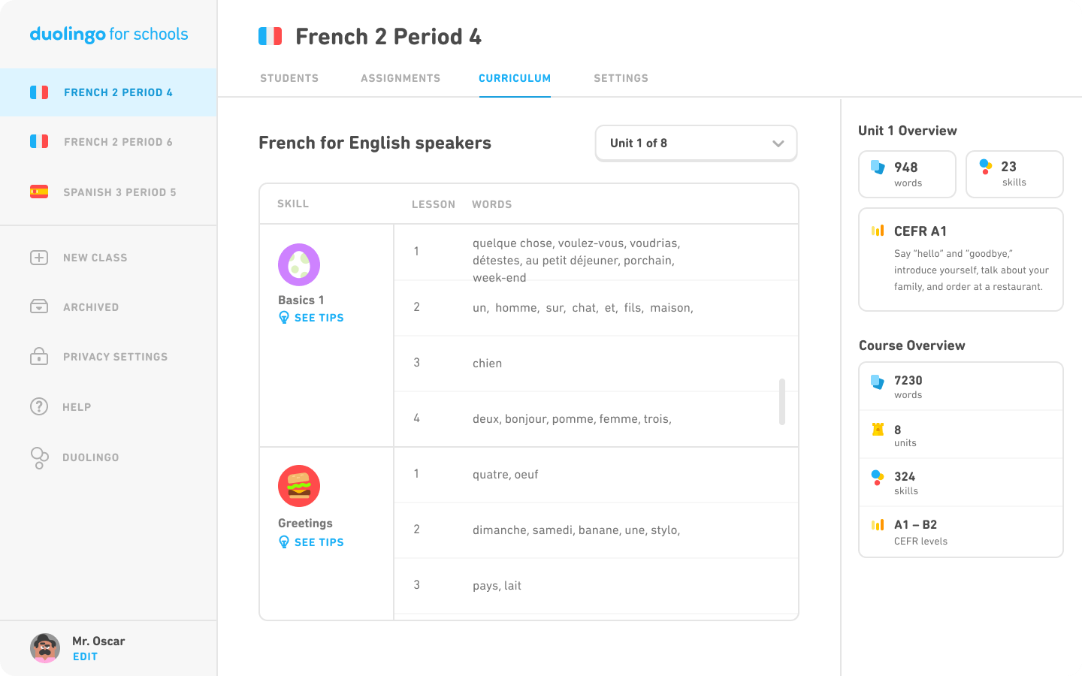Click the CEFR A1 bar chart icon
This screenshot has width=1082, height=676.
coord(877,231)
